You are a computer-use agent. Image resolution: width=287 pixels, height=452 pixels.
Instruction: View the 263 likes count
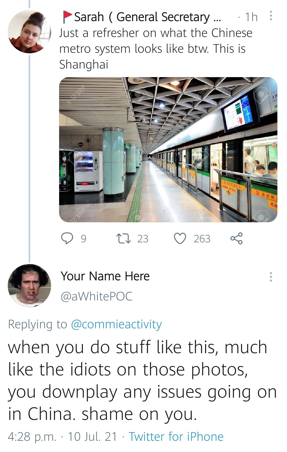pos(202,239)
